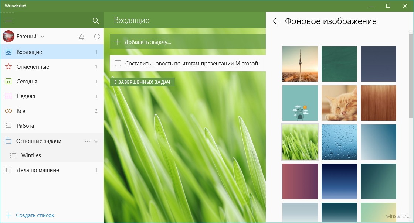Click the Сегодня calendar icon
The image size is (414, 223).
pos(9,82)
